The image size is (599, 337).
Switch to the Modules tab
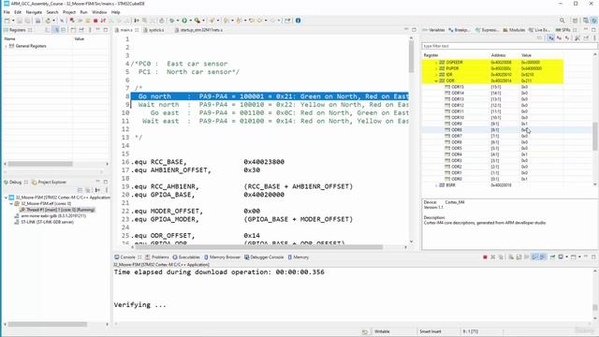(514, 30)
